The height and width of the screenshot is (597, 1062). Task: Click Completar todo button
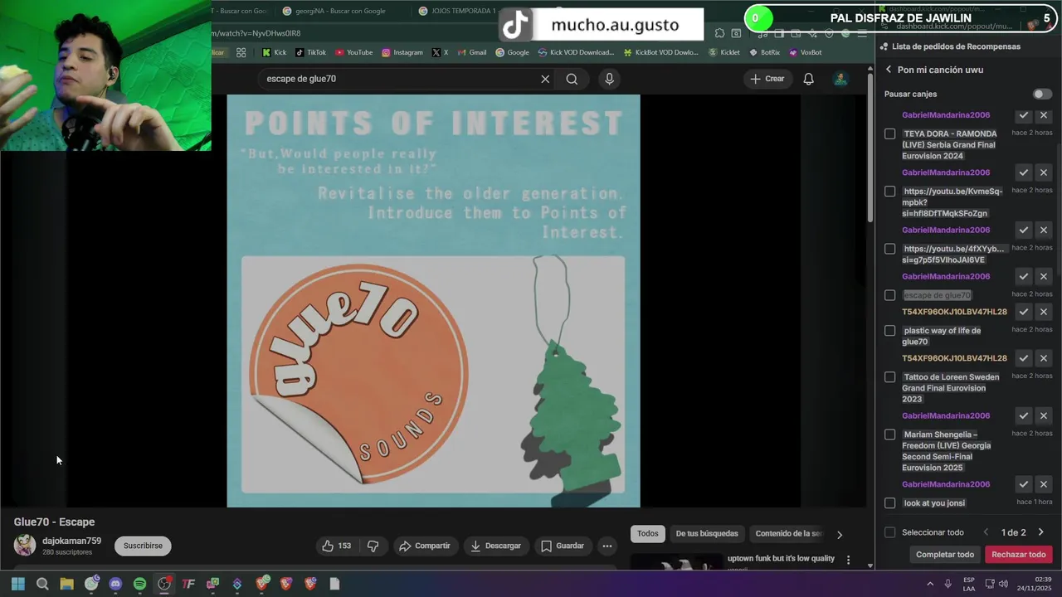pos(945,555)
